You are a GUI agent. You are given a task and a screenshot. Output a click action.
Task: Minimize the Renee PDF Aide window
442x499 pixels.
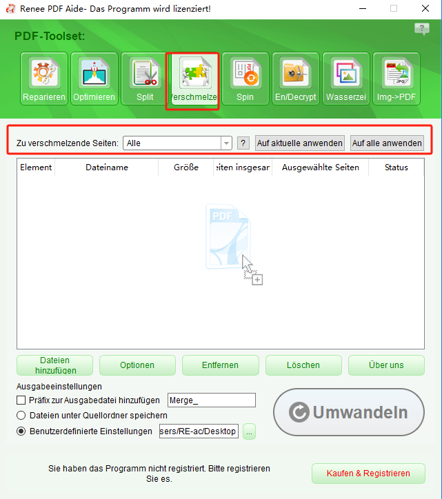pyautogui.click(x=363, y=8)
